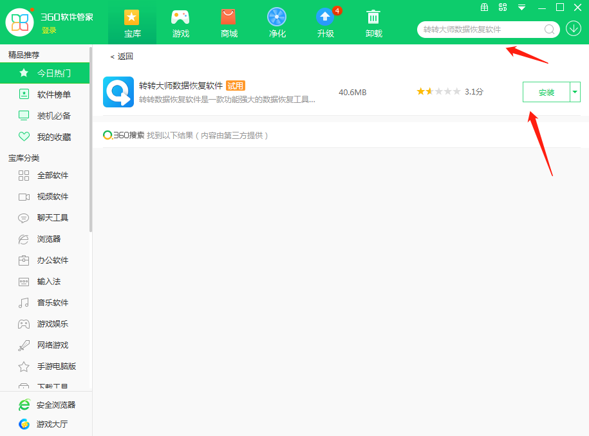Open the 净化 cleanup tab
Screen dimensions: 589x436
pyautogui.click(x=277, y=23)
